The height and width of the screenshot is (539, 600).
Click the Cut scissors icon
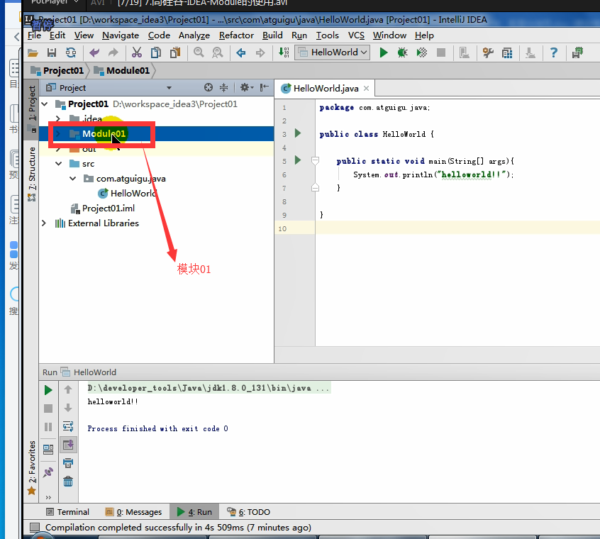137,52
